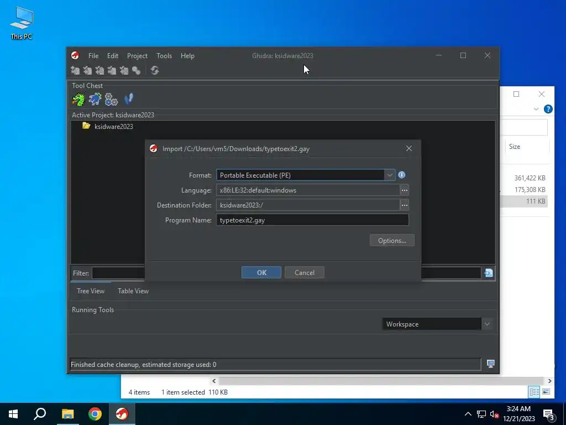Open taskbar search magnifier
Image resolution: width=566 pixels, height=425 pixels.
coord(40,414)
